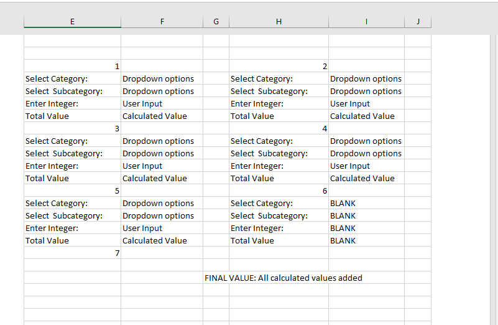
Task: Select section 1 Category 'Dropdown options' cell
Action: point(162,78)
